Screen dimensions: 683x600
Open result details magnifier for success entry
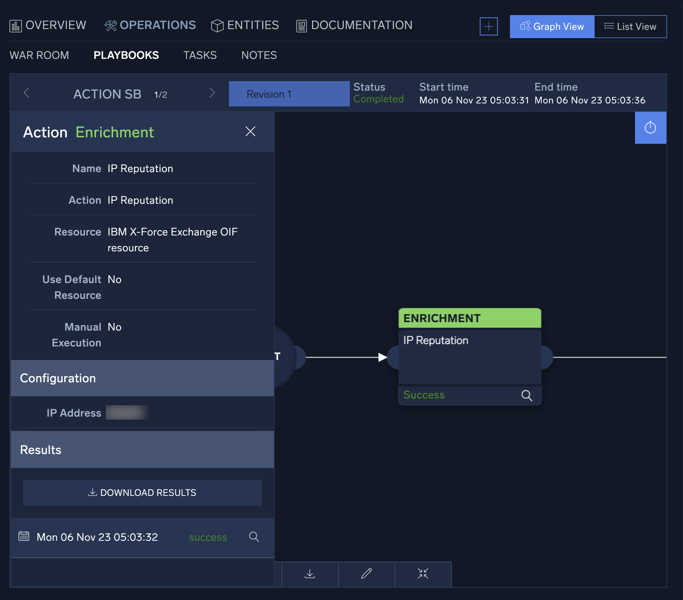pyautogui.click(x=254, y=537)
